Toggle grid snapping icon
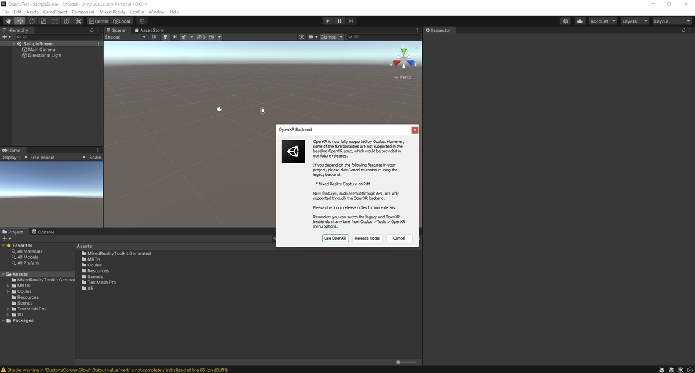The height and width of the screenshot is (373, 695). tap(142, 21)
